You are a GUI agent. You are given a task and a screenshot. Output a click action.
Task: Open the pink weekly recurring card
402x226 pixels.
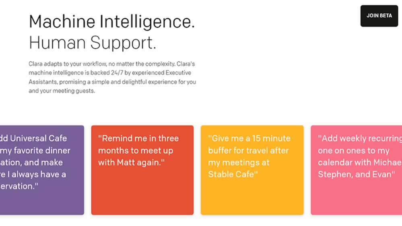[357, 170]
